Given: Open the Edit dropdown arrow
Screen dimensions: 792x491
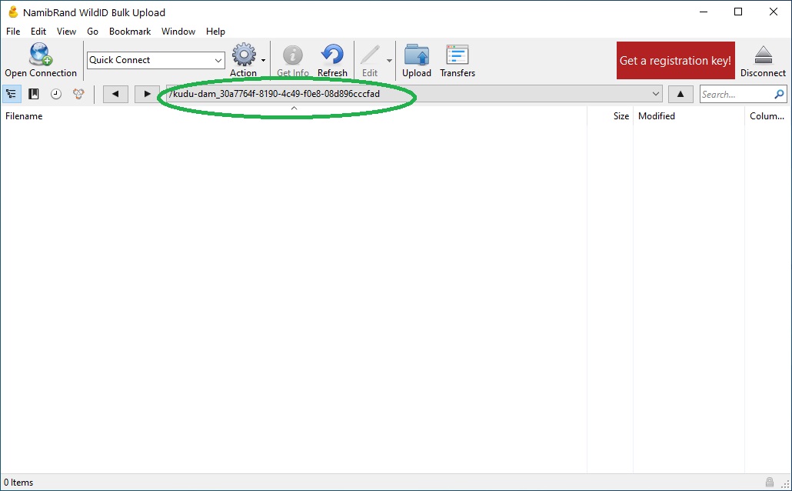Looking at the screenshot, I should tap(389, 60).
